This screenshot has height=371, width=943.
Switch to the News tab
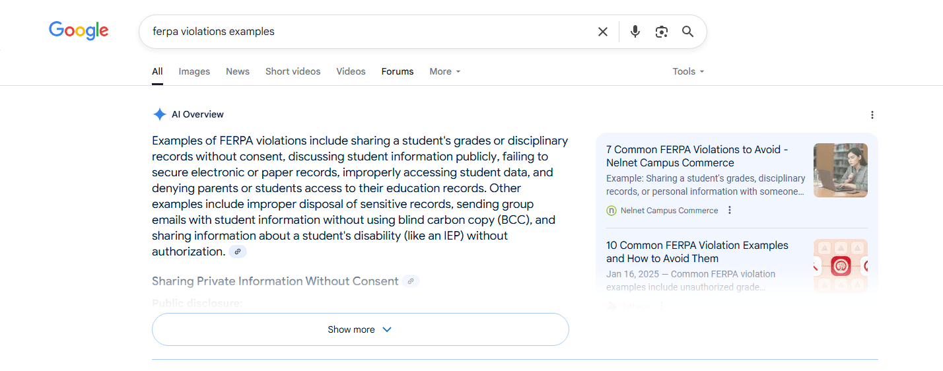238,71
